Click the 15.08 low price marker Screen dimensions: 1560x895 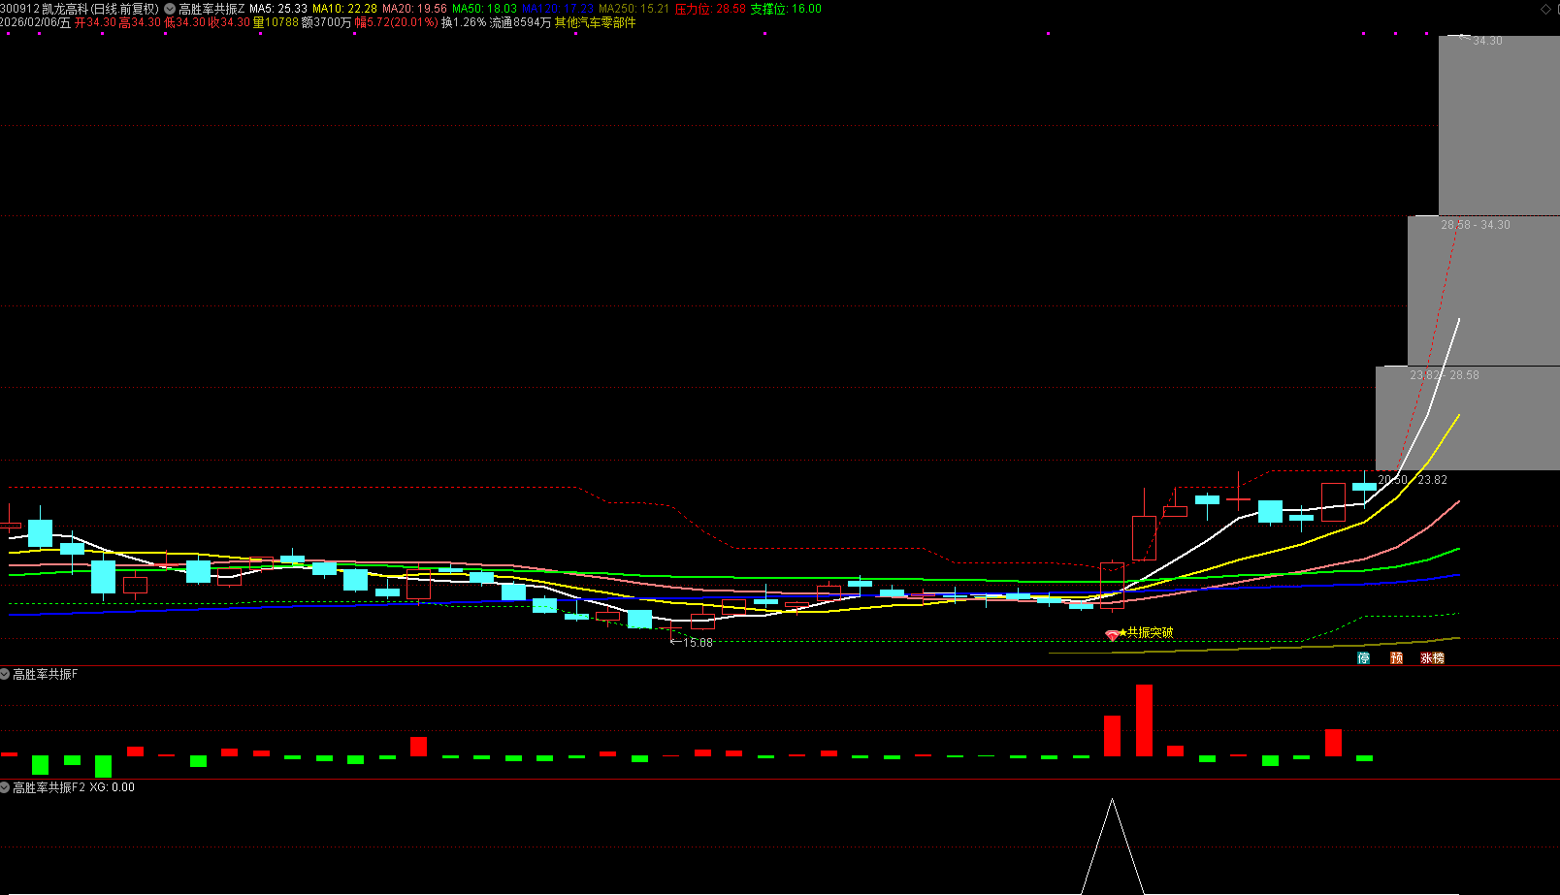[698, 643]
